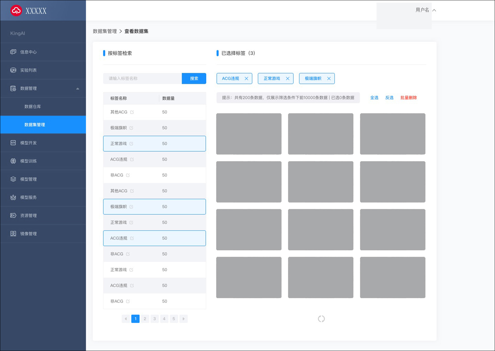Viewport: 495px width, 351px height.
Task: Open 数据仓库 submenu item
Action: 43,106
